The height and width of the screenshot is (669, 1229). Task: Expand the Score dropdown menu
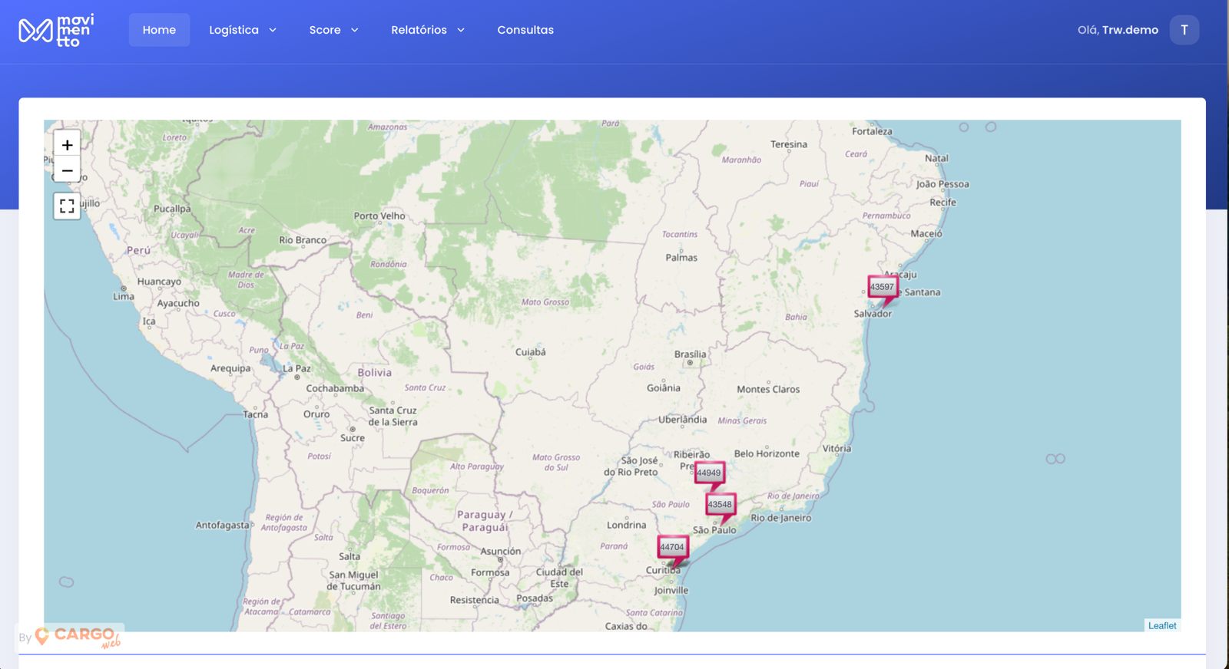pos(333,30)
